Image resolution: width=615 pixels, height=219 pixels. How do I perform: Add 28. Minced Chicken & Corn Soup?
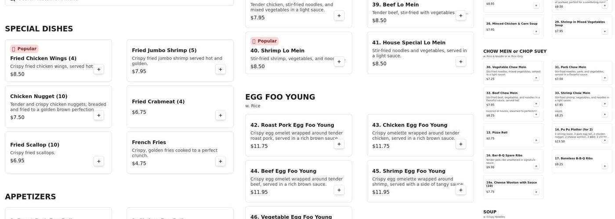[536, 32]
